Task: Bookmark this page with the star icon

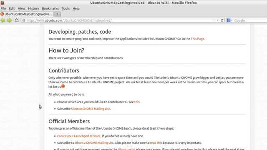Action: 214,20
